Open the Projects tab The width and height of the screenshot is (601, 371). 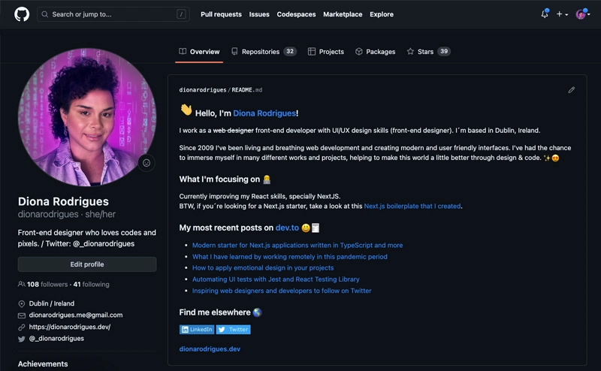(x=326, y=51)
